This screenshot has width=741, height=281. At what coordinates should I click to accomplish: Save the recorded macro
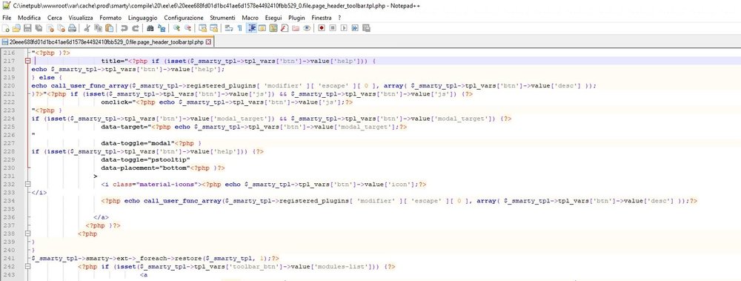click(x=365, y=28)
